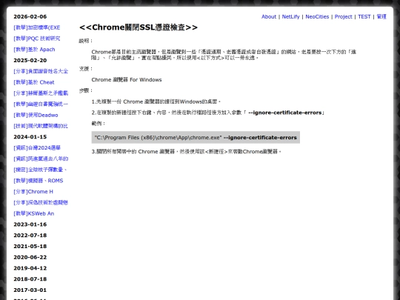Click the 支援： section label
Image resolution: width=400 pixels, height=300 pixels.
(x=86, y=69)
